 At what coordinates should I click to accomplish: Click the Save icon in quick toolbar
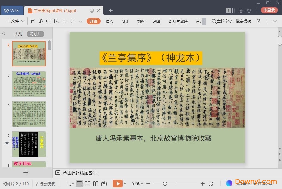(x=33, y=21)
